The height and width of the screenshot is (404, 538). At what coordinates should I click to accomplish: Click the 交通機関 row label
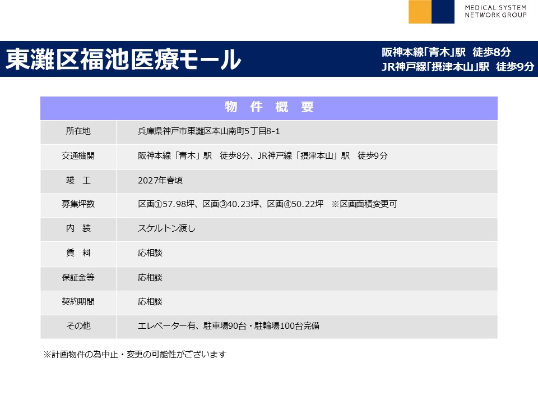(x=78, y=156)
